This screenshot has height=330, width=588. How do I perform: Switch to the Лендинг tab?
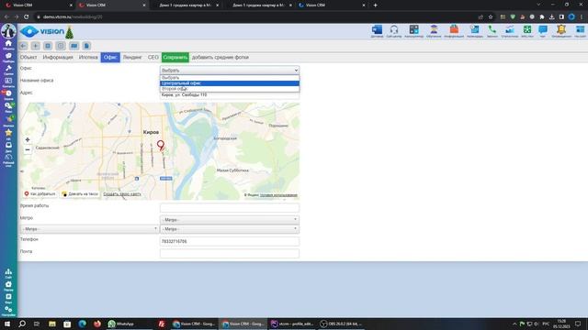(132, 57)
